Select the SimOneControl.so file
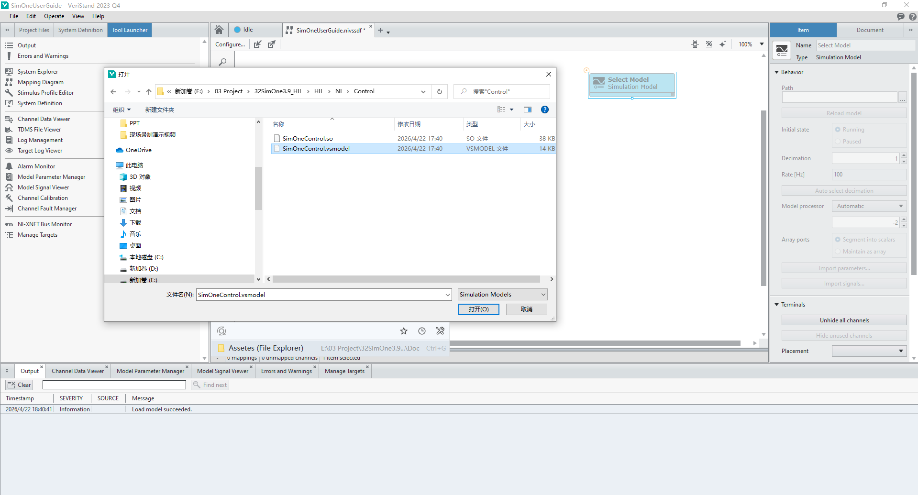This screenshot has width=918, height=495. coord(308,139)
